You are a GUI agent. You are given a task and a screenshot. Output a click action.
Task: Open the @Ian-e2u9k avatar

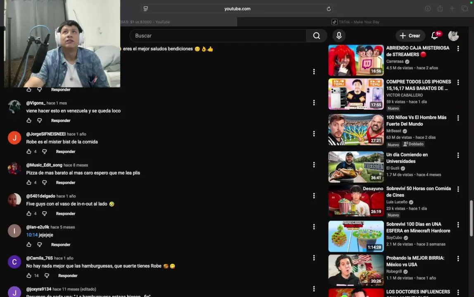[14, 231]
